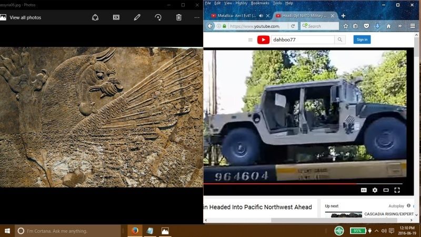Viewport: 421px width, 237px height.
Task: Open the Windows Start menu
Action: point(7,231)
